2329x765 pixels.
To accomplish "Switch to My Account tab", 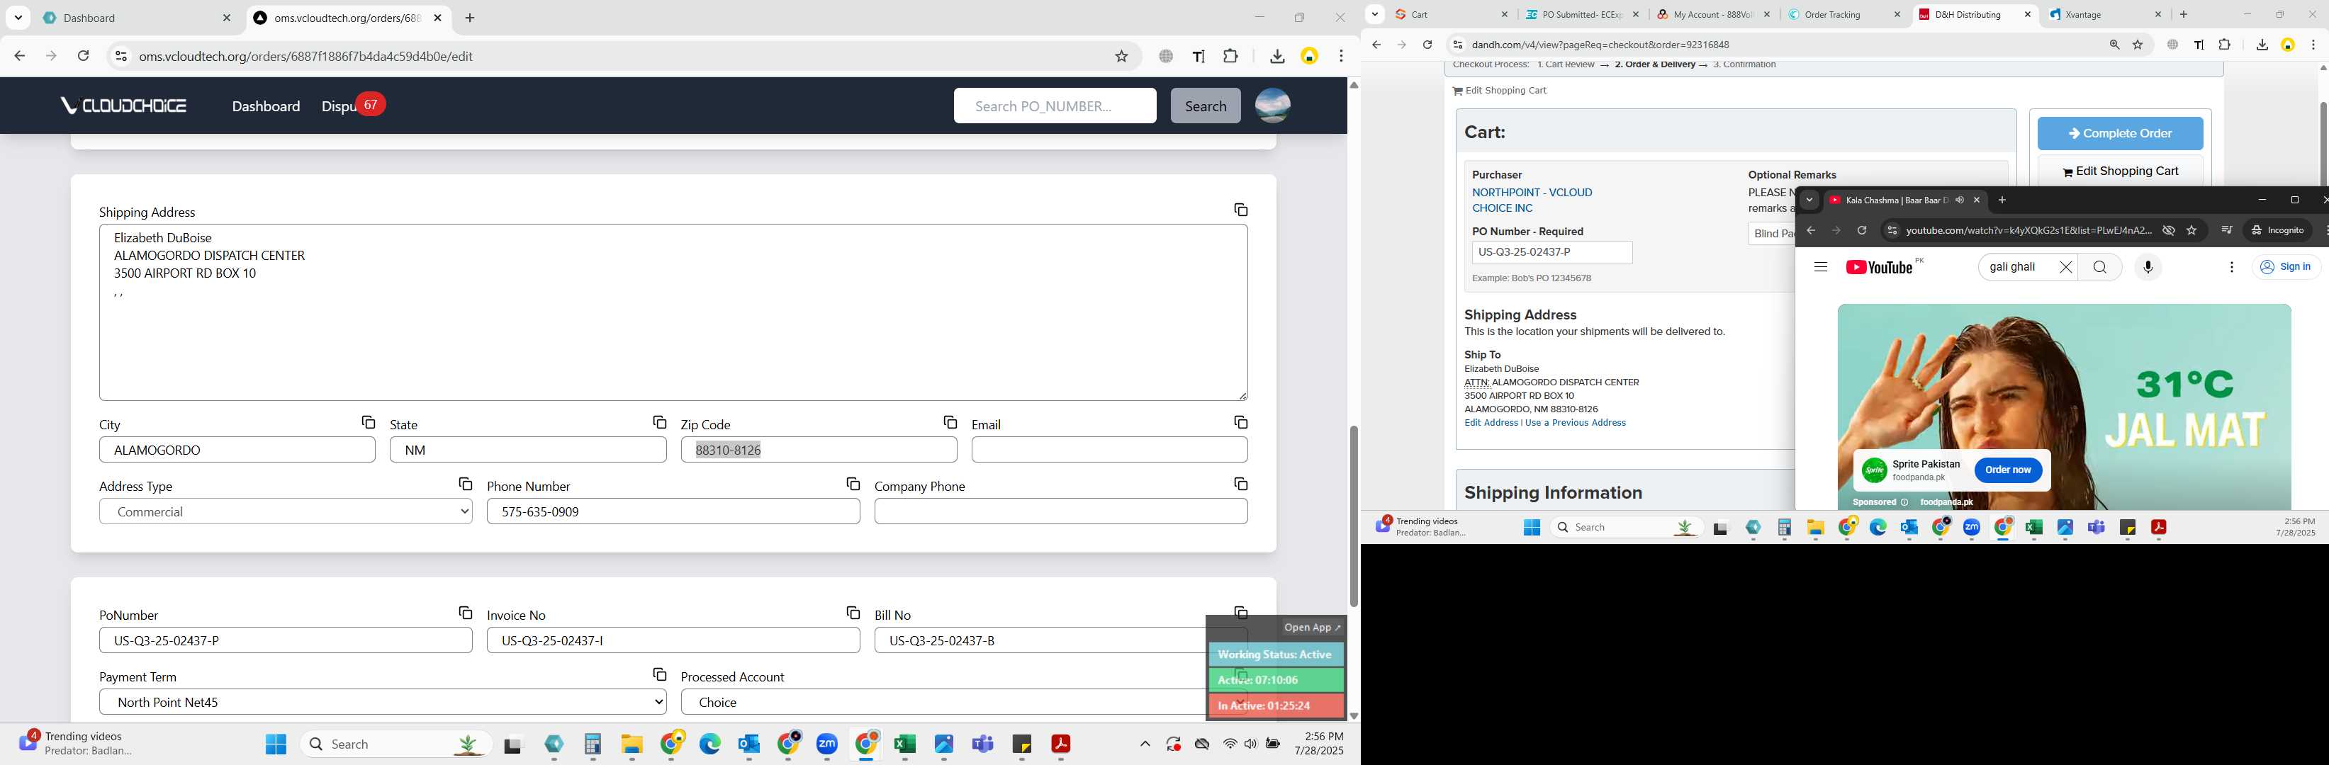I will [1712, 14].
